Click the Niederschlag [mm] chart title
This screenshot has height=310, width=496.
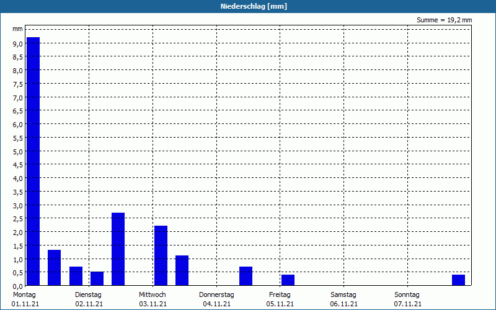coord(254,6)
